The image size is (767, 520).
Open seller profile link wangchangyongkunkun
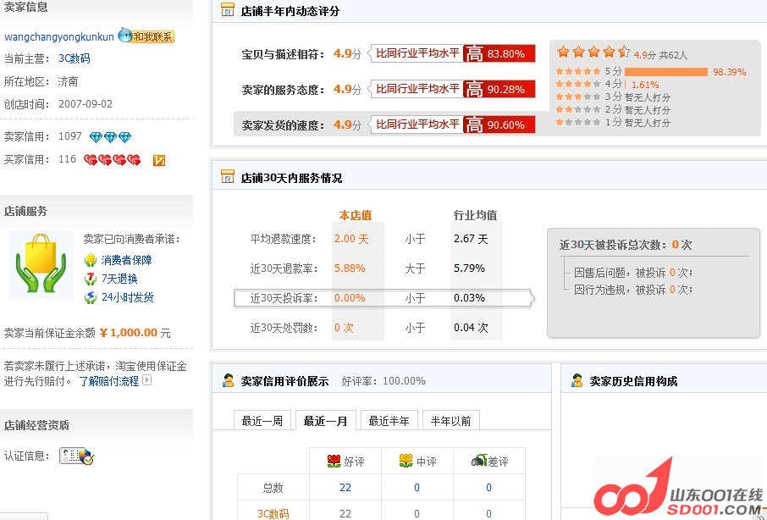pyautogui.click(x=58, y=36)
